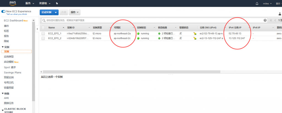Image resolution: width=282 pixels, height=113 pixels.
Task: Open 标签 tags in sidebar
Action: [x=7, y=31]
